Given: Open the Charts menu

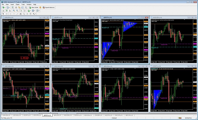Looking at the screenshot, I should (17, 4).
